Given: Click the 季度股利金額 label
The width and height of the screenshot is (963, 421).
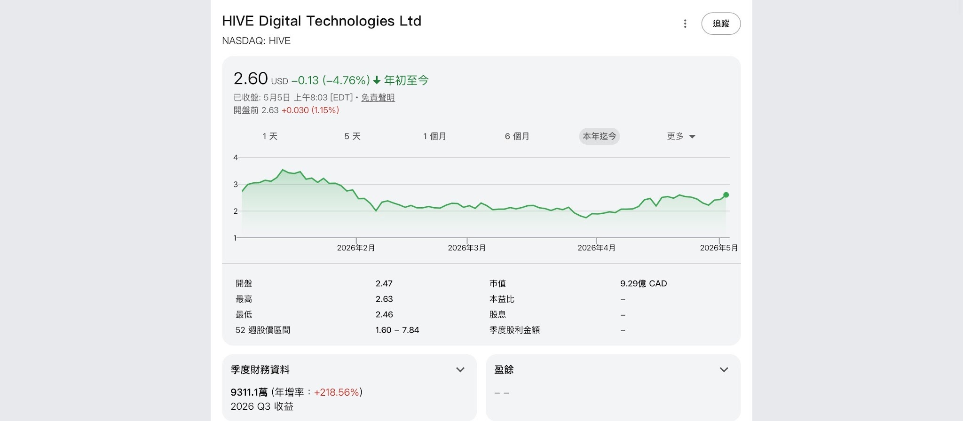Looking at the screenshot, I should tap(514, 330).
